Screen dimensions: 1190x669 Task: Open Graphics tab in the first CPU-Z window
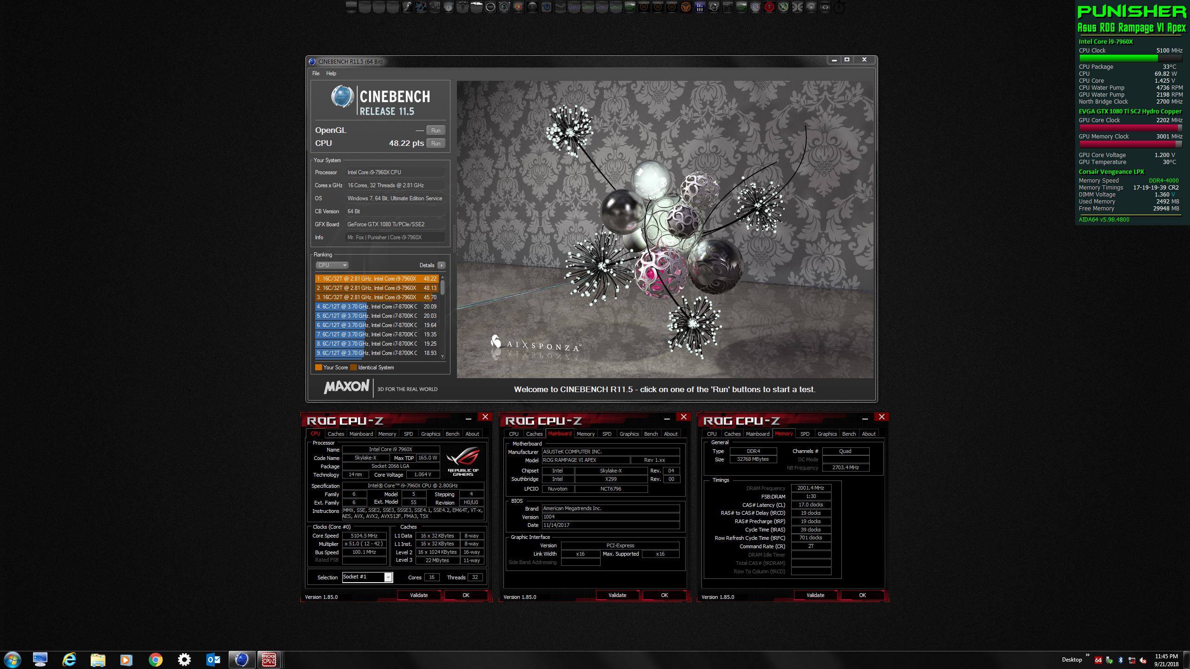tap(430, 434)
